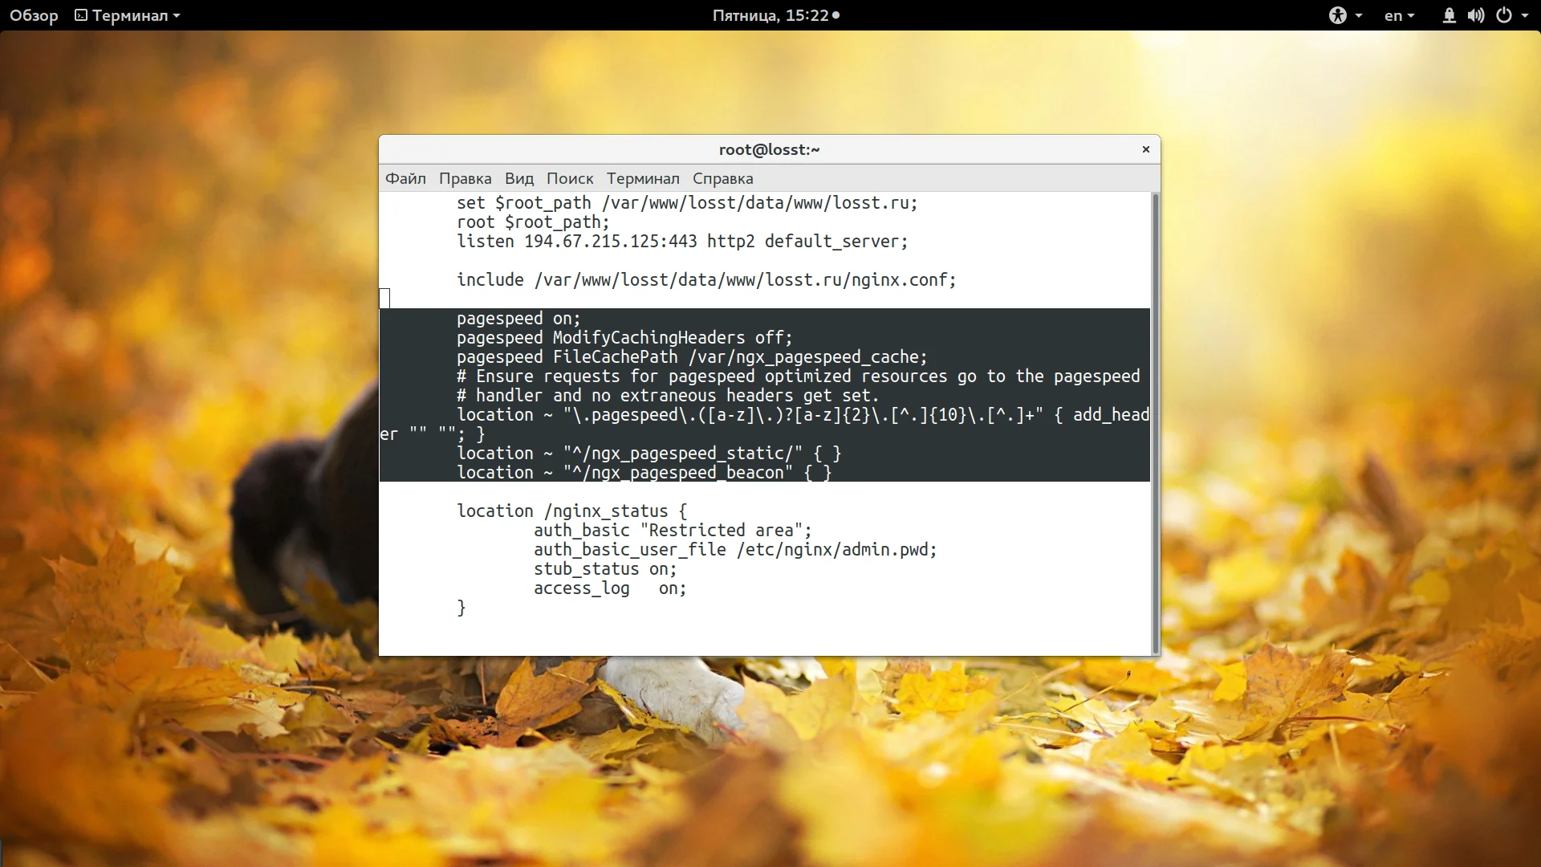Open the Поиск menu
The image size is (1541, 867).
point(569,178)
